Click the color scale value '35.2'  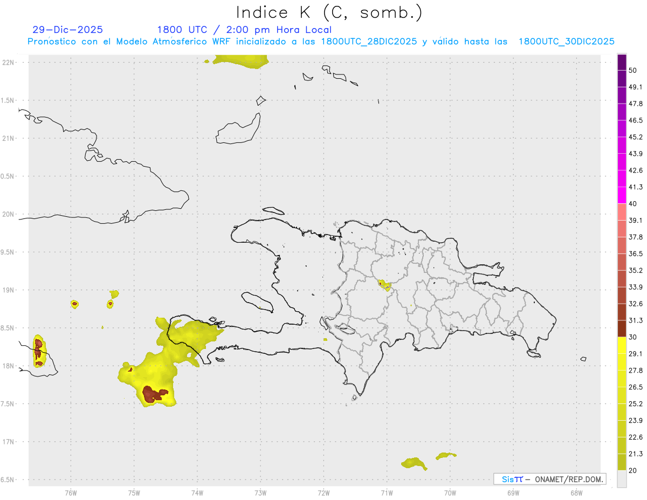point(636,271)
